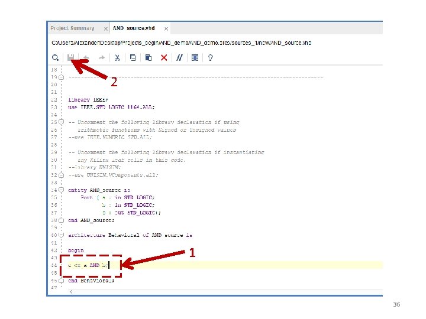Click the 'begin' keyword on line 42
The height and width of the screenshot is (319, 426).
click(x=76, y=250)
